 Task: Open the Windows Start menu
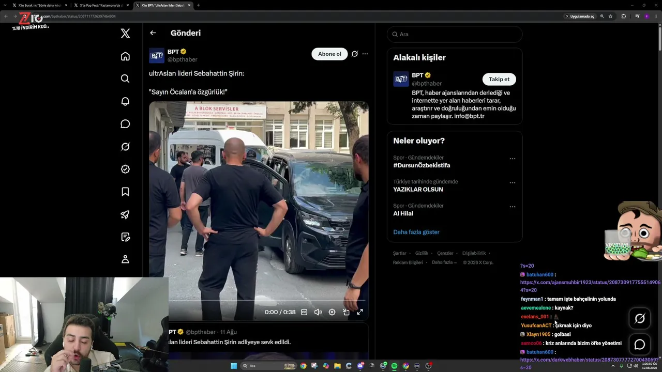tap(234, 366)
